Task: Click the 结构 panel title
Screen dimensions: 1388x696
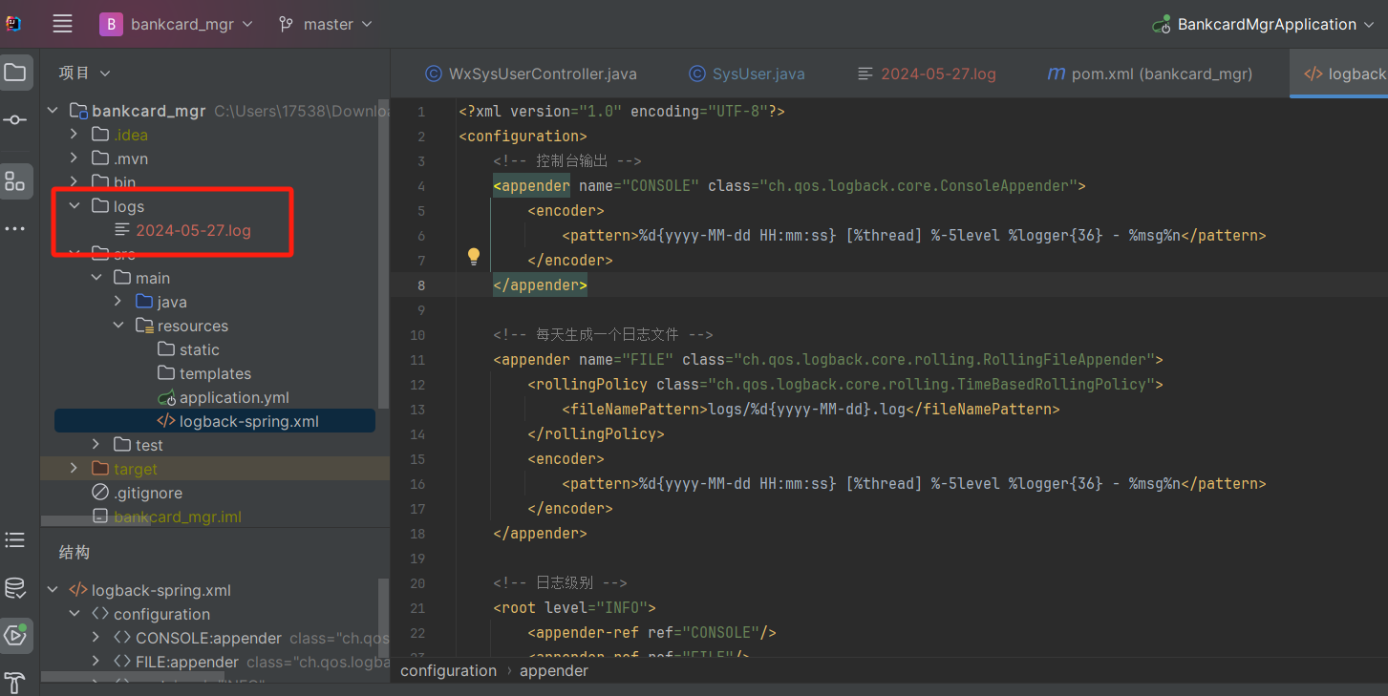Action: coord(75,552)
